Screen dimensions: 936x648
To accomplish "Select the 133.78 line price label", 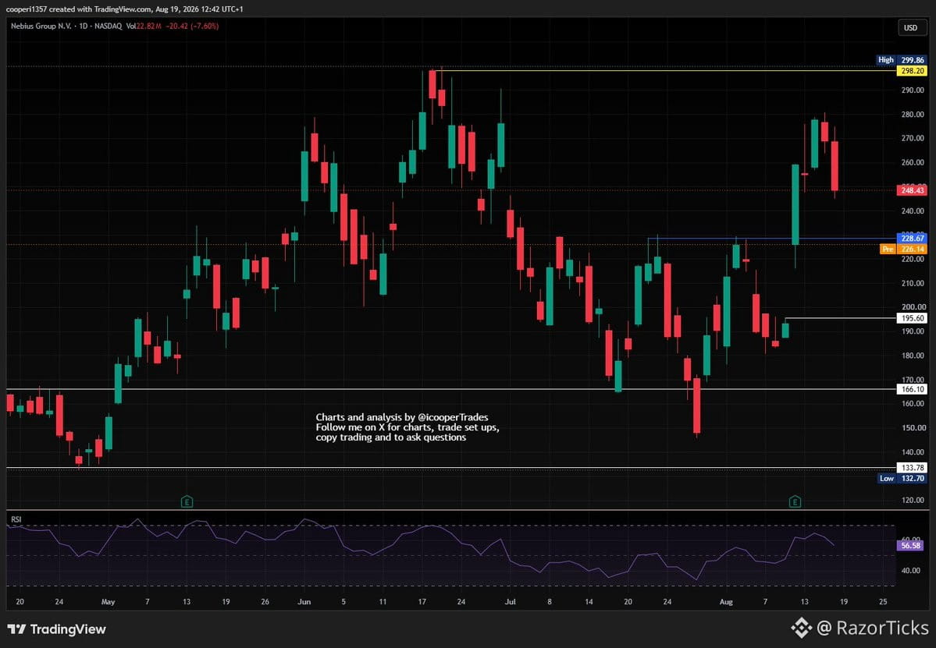I will click(x=912, y=467).
